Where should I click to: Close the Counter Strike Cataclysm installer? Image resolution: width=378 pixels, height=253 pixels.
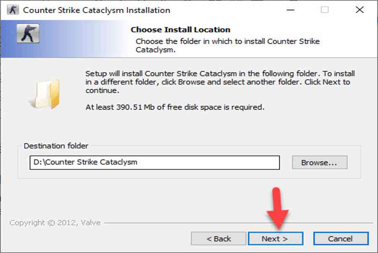tap(359, 10)
